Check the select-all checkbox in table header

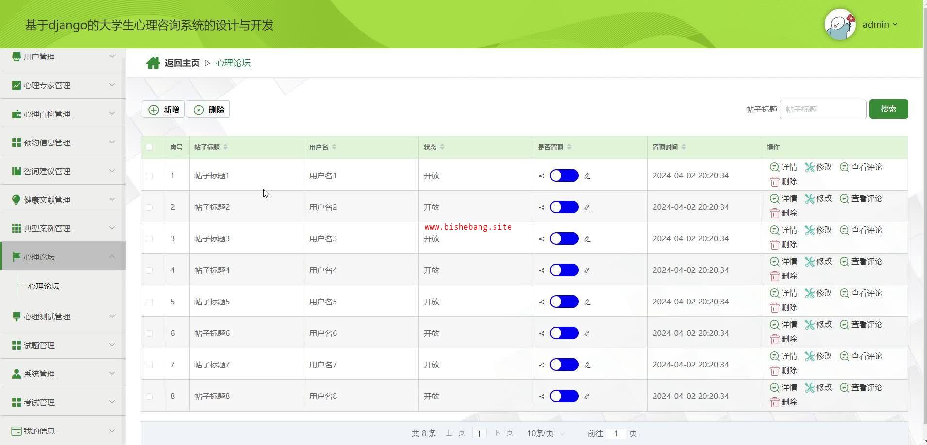149,147
